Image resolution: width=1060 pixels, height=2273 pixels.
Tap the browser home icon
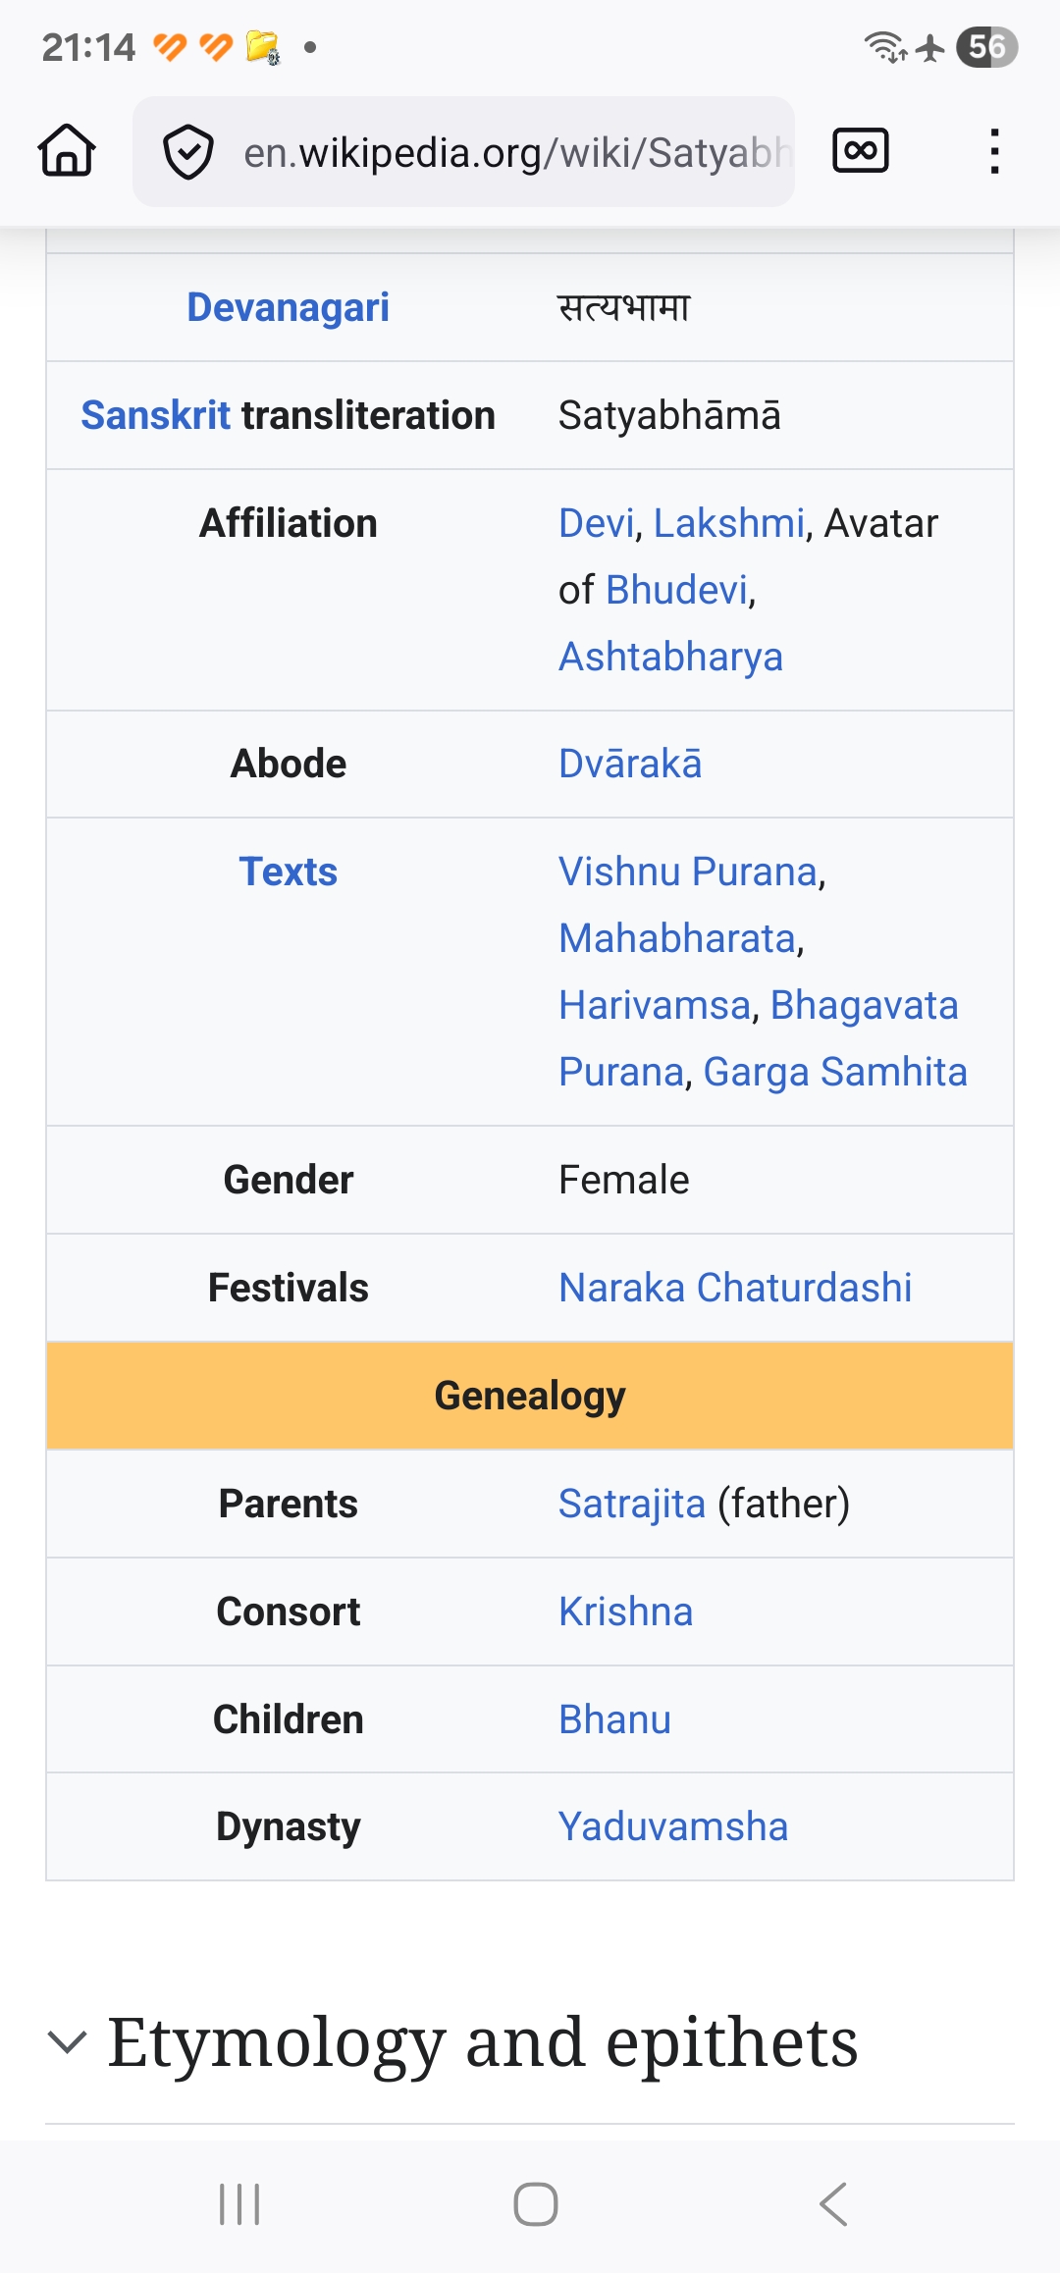click(67, 151)
